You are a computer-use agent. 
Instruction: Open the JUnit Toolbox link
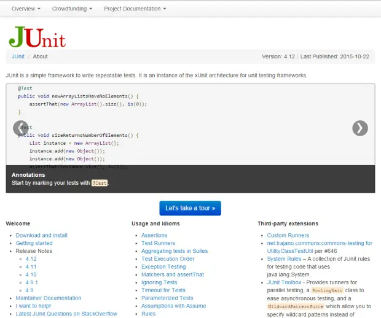tap(284, 282)
